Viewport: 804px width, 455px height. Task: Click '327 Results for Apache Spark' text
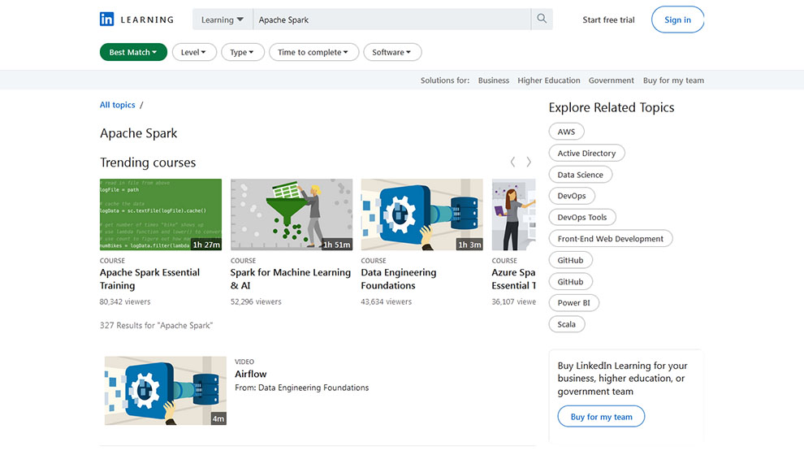point(156,325)
